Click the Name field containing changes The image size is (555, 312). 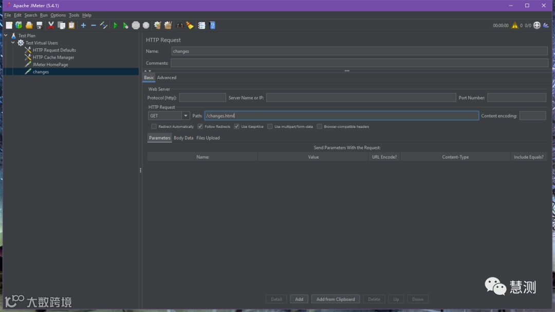click(360, 51)
